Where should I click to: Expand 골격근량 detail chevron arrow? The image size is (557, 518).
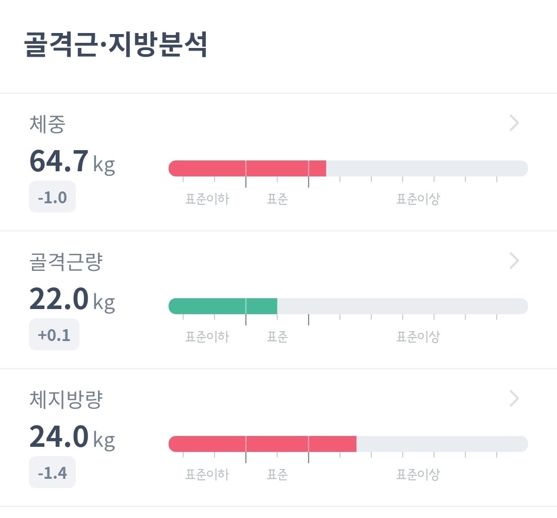[x=514, y=261]
